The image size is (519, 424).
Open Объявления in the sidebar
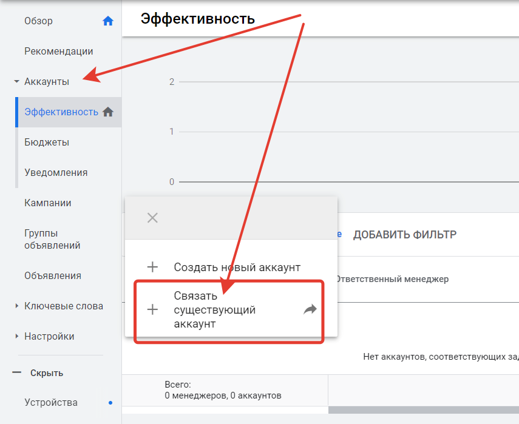pyautogui.click(x=53, y=276)
